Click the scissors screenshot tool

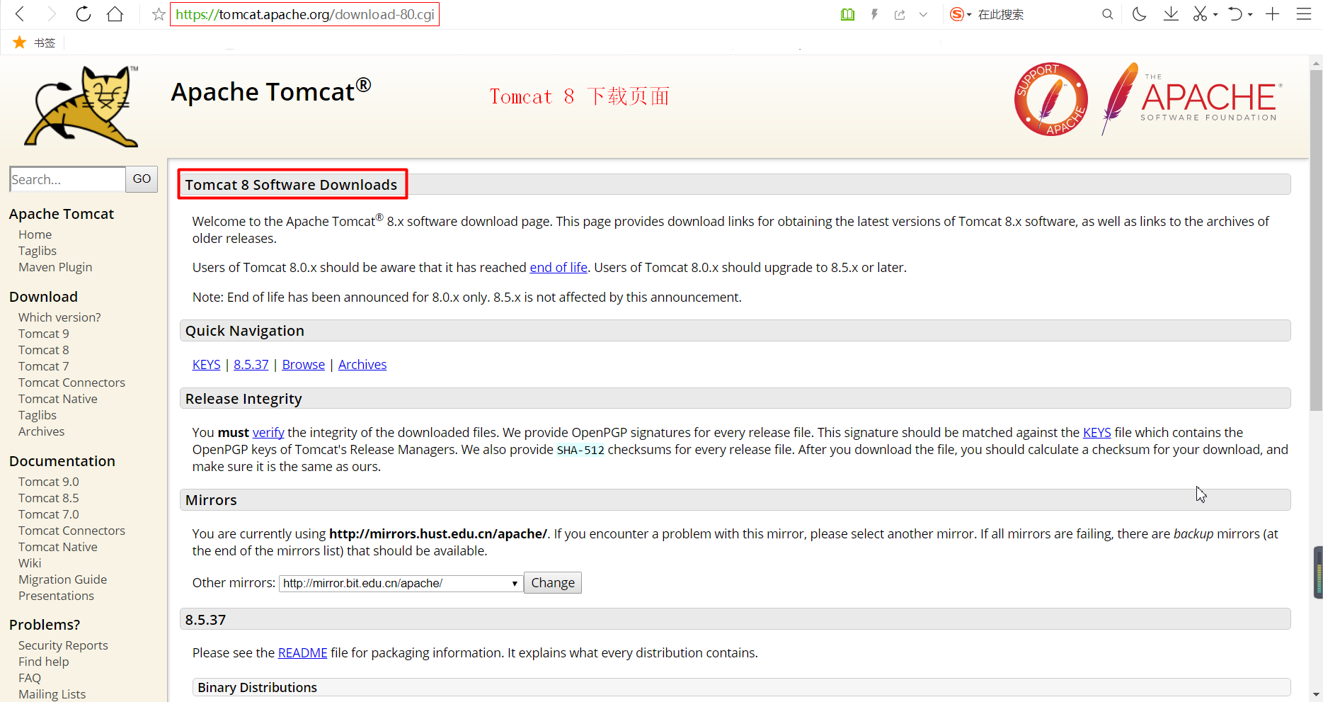[x=1200, y=14]
